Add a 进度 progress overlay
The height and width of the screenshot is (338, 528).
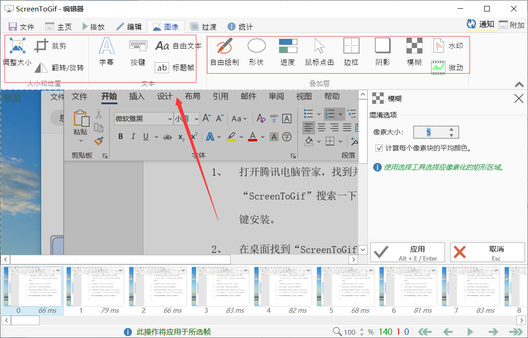click(x=288, y=52)
